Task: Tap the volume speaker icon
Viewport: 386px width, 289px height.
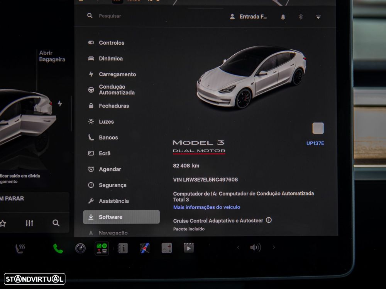Action: tap(256, 247)
